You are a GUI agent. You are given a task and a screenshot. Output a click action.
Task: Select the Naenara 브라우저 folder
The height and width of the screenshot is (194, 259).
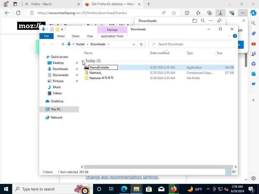[101, 78]
